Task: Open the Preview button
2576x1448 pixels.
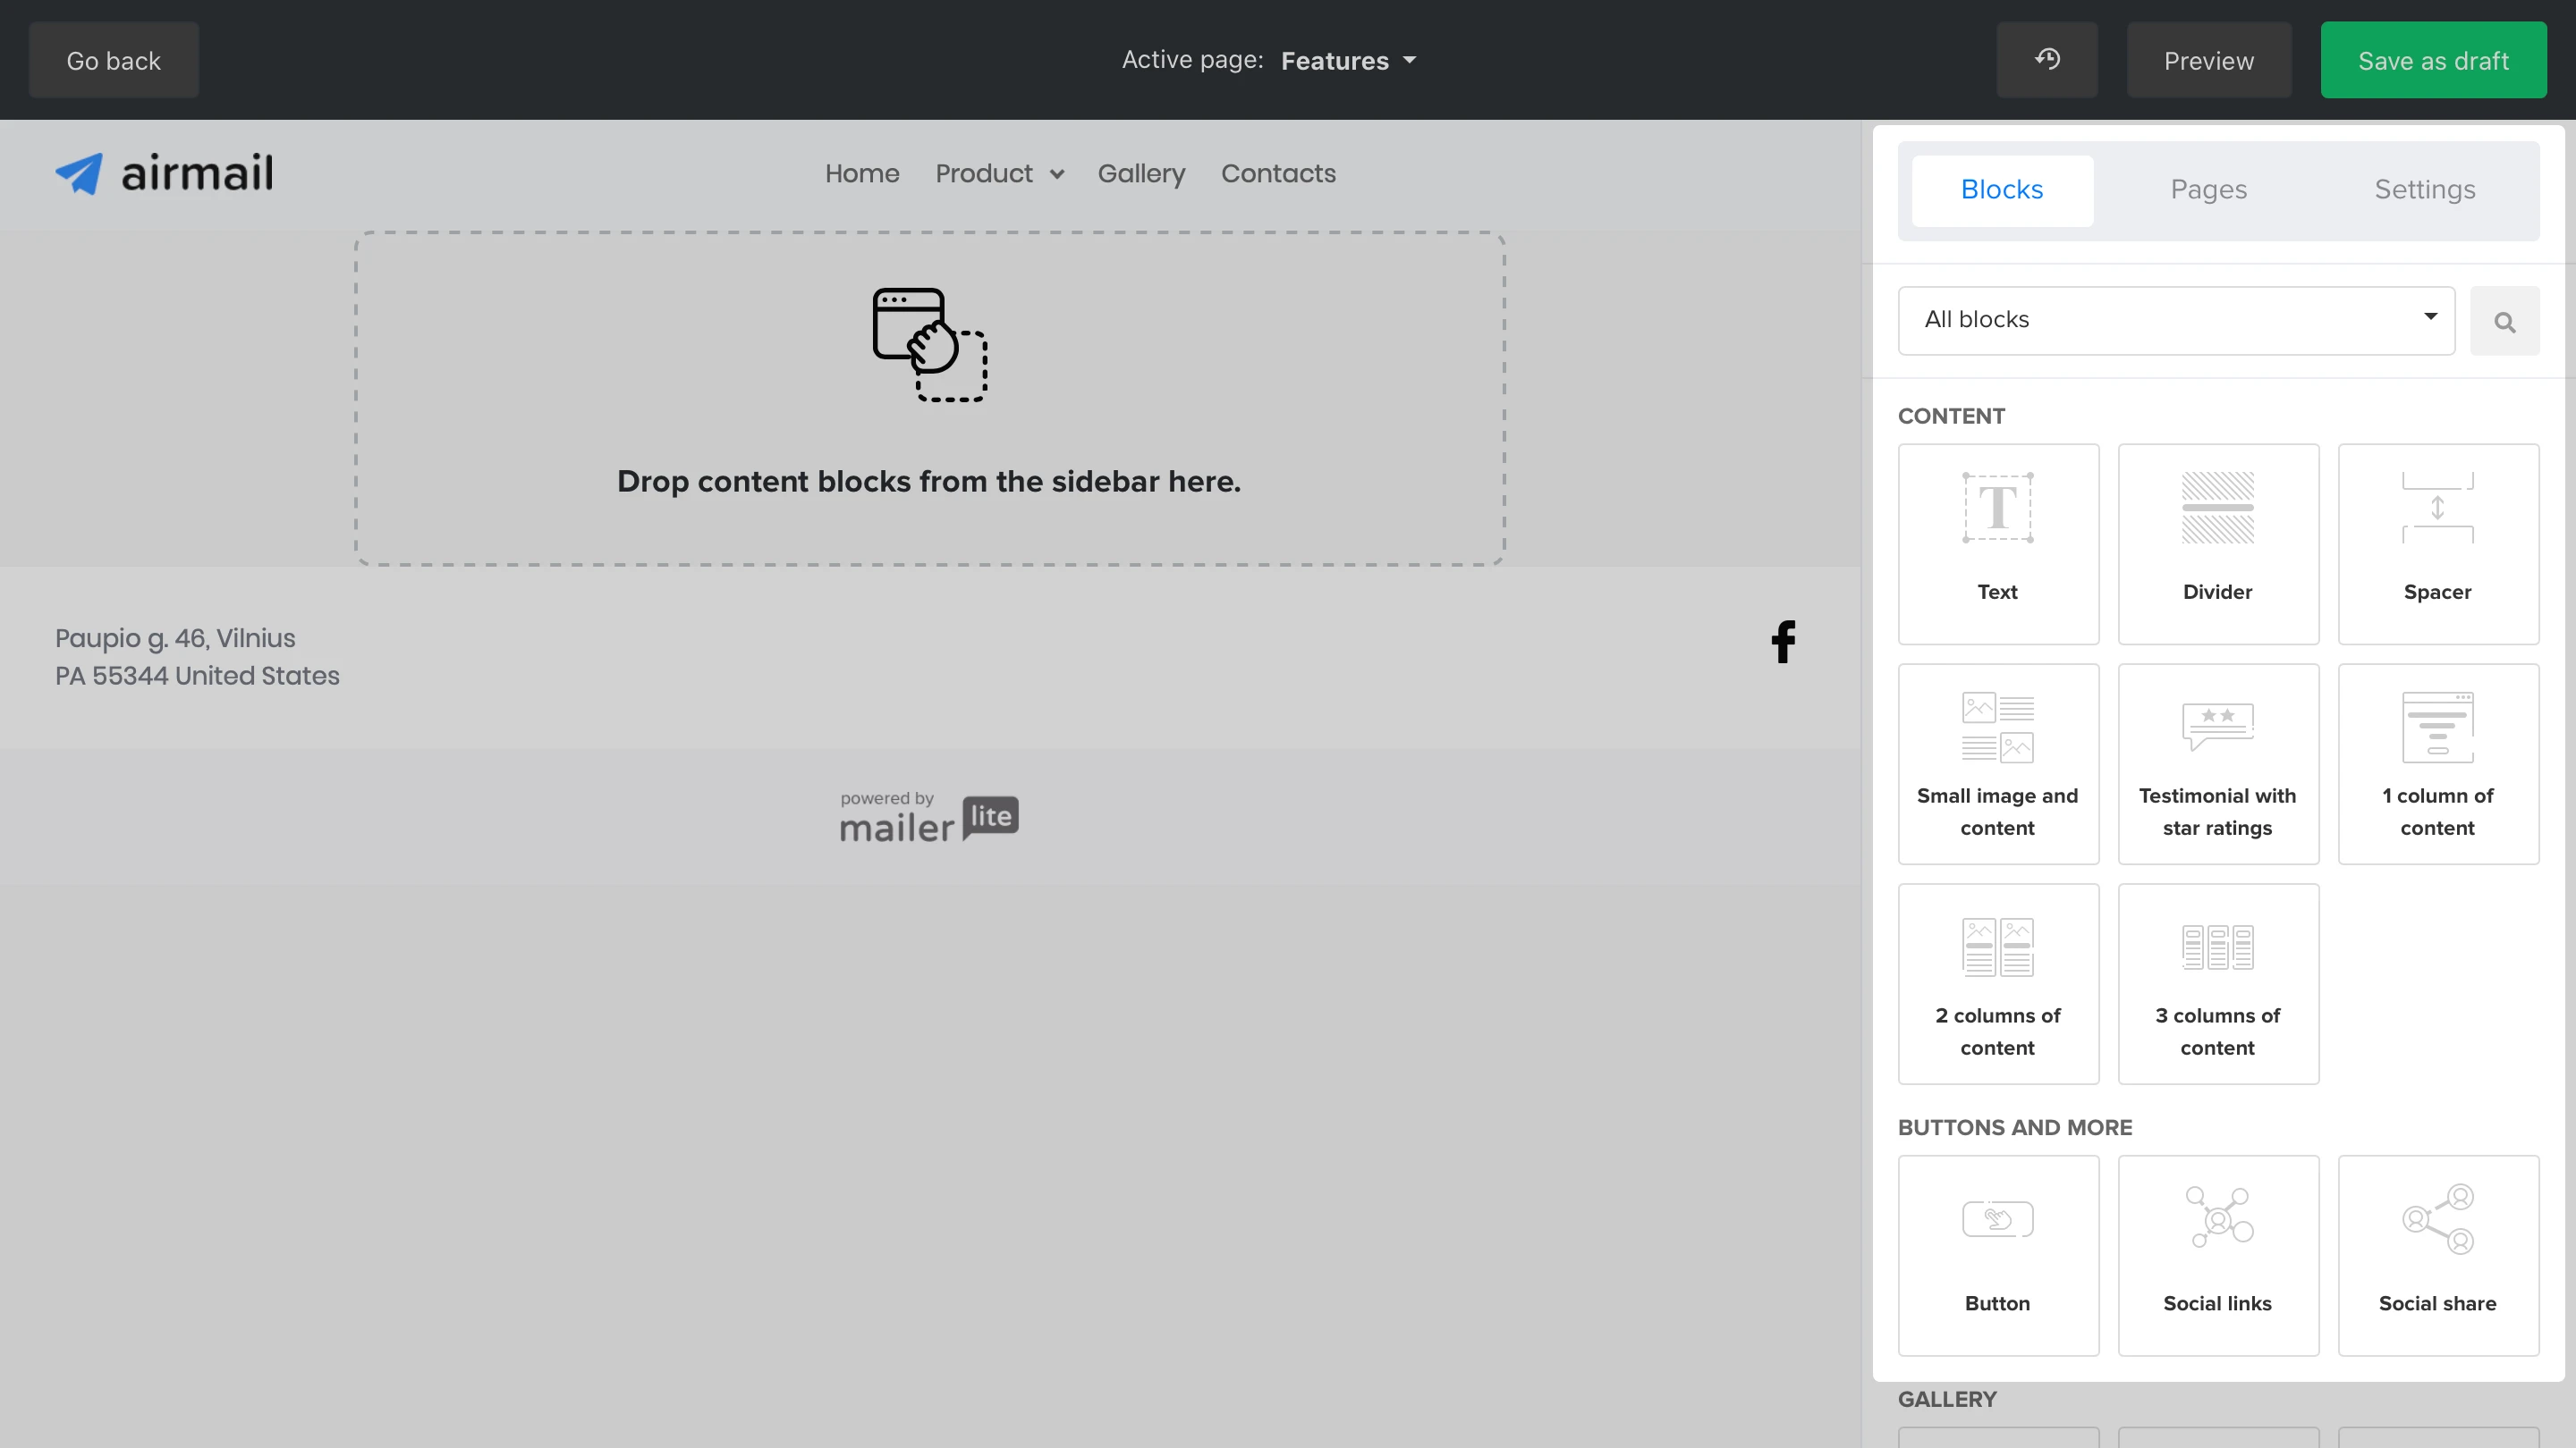Action: point(2208,61)
